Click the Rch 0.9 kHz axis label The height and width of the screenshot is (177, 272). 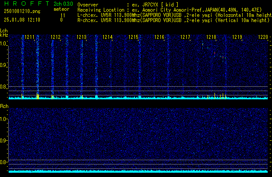pos(3,140)
